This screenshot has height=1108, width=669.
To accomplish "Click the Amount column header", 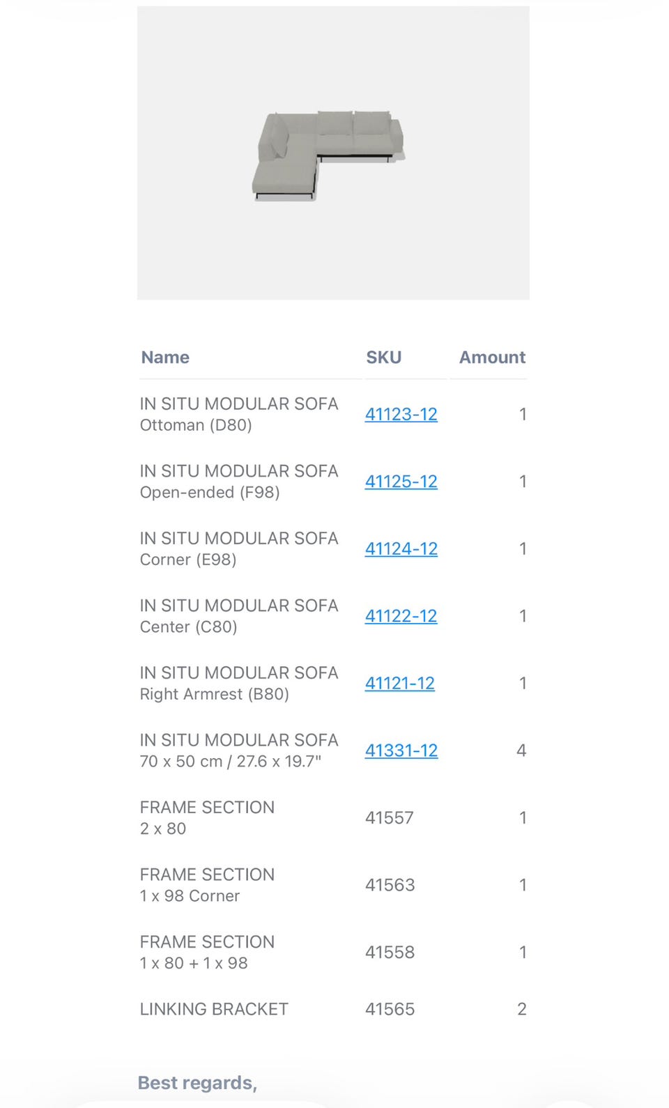I will pos(492,357).
